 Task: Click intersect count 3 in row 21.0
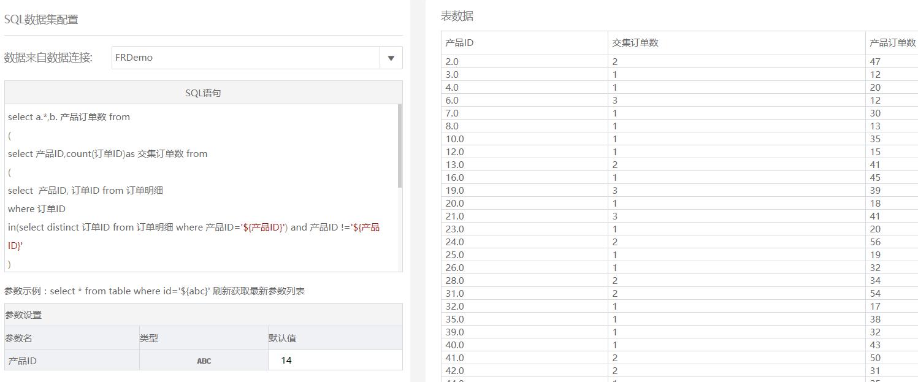coord(736,216)
